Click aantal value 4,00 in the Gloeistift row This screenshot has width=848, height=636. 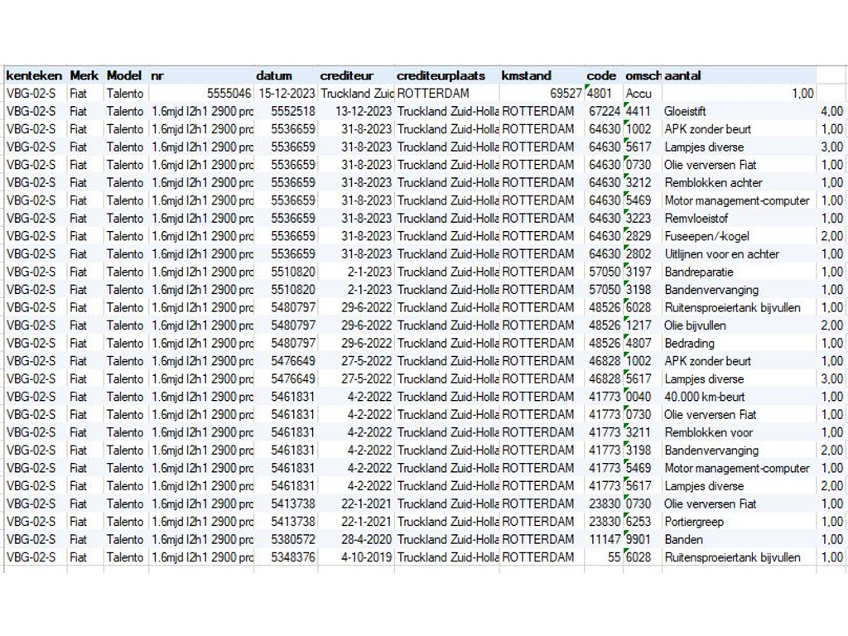coord(831,111)
